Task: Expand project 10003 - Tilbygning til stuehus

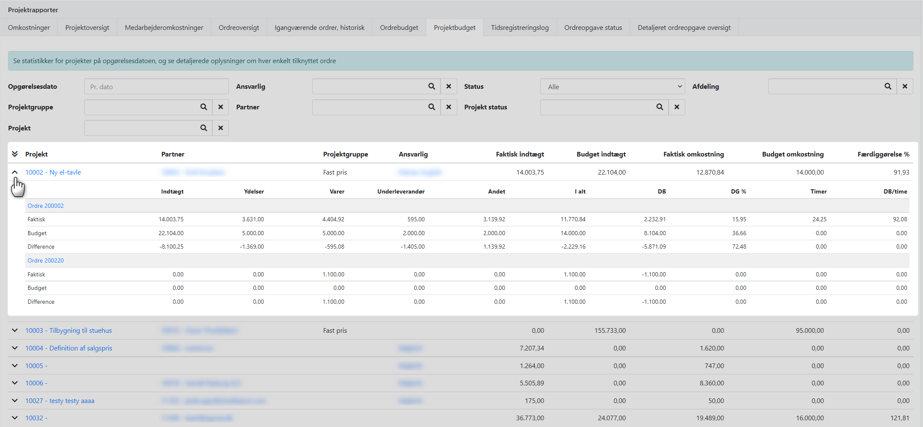Action: point(15,330)
